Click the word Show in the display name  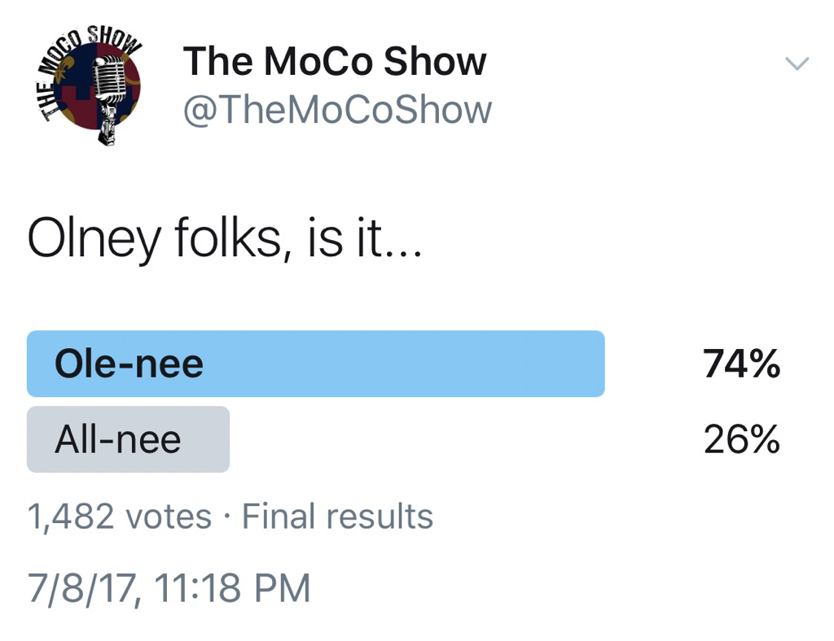[x=434, y=62]
